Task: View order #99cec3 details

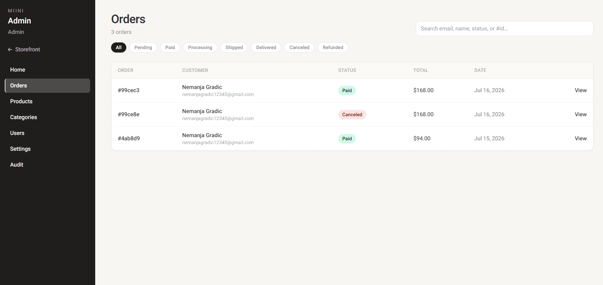Action: click(581, 90)
